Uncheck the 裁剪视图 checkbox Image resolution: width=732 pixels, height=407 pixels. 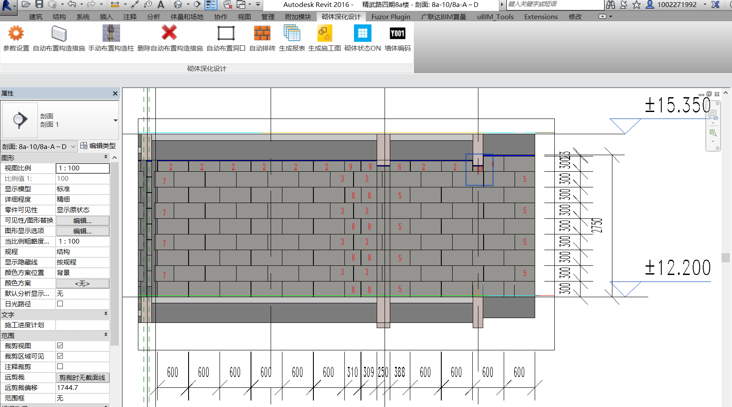(60, 346)
